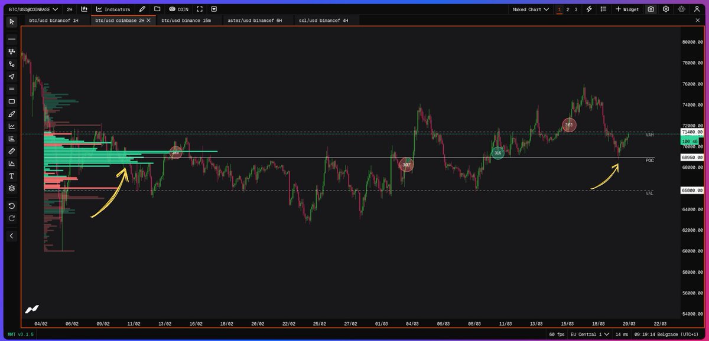Select the horizontal line drawing tool
The height and width of the screenshot is (341, 709).
point(12,39)
